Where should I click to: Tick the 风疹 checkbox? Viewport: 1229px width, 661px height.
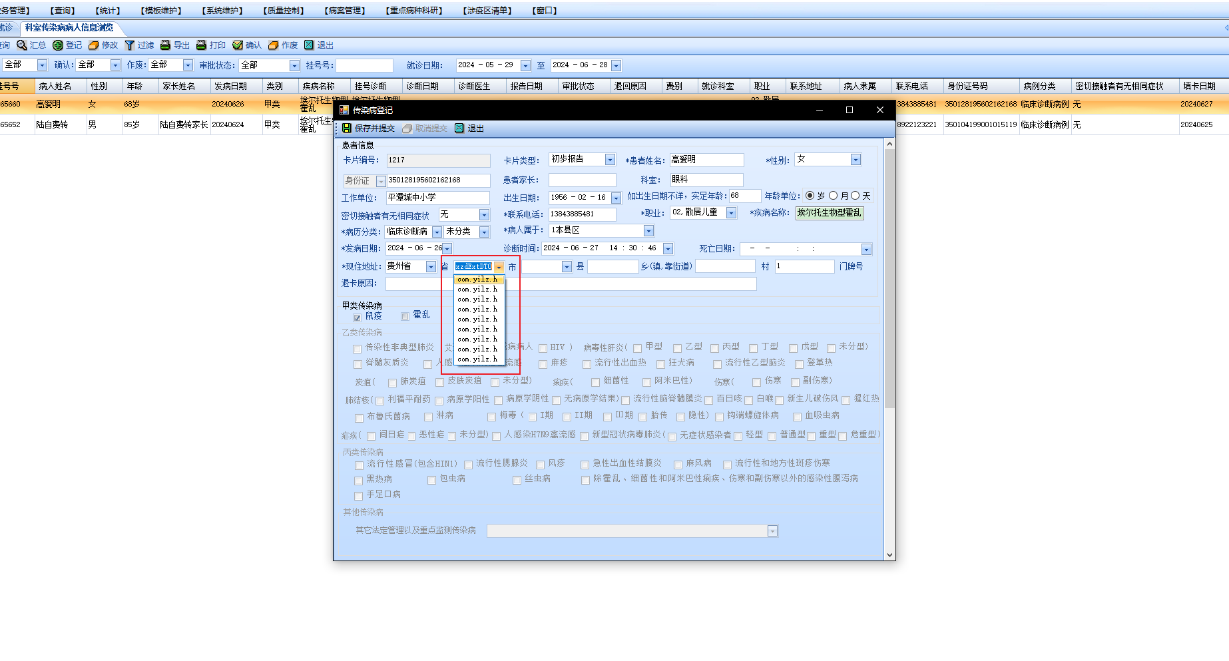pyautogui.click(x=541, y=465)
